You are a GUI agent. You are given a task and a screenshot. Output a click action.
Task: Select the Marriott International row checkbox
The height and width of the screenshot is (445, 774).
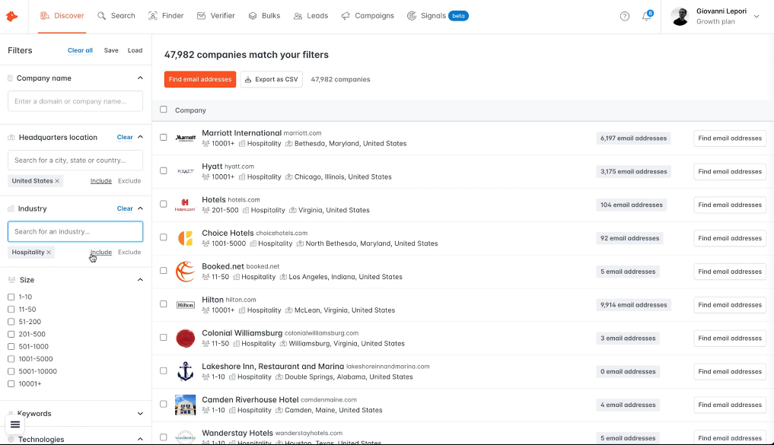click(x=164, y=138)
